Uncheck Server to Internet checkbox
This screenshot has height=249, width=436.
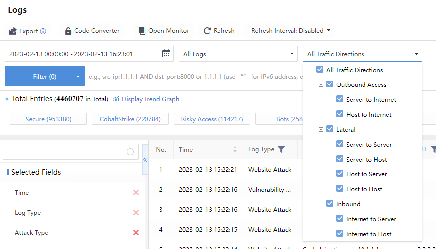pos(340,99)
